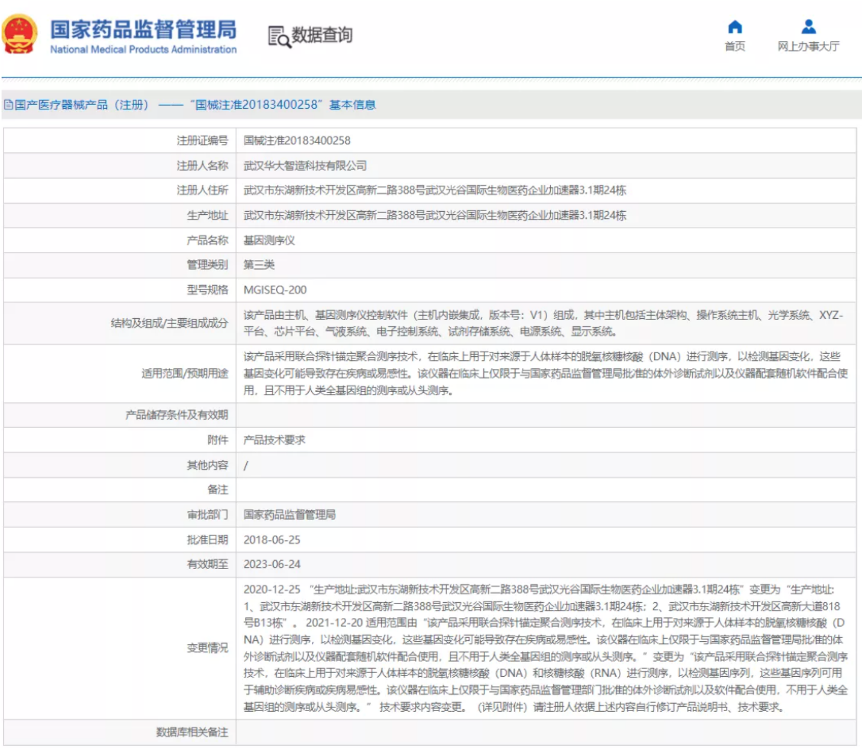Click the 产品名称 row label
This screenshot has width=862, height=749.
(x=207, y=240)
